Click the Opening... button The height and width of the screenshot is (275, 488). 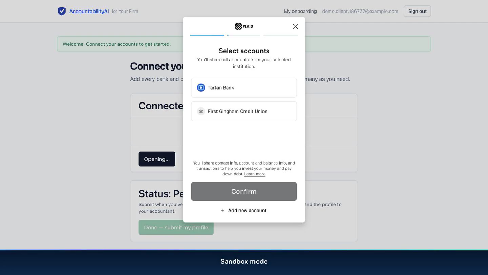pyautogui.click(x=157, y=159)
